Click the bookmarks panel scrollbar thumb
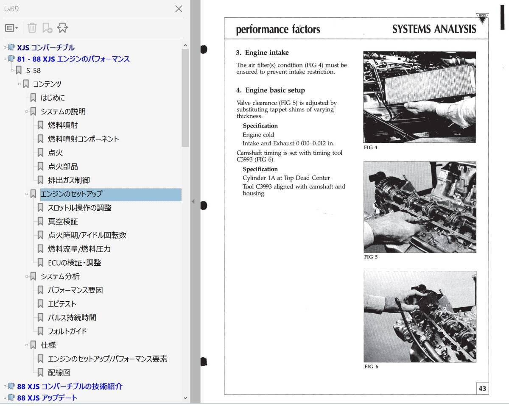Image resolution: width=509 pixels, height=406 pixels. point(185,97)
